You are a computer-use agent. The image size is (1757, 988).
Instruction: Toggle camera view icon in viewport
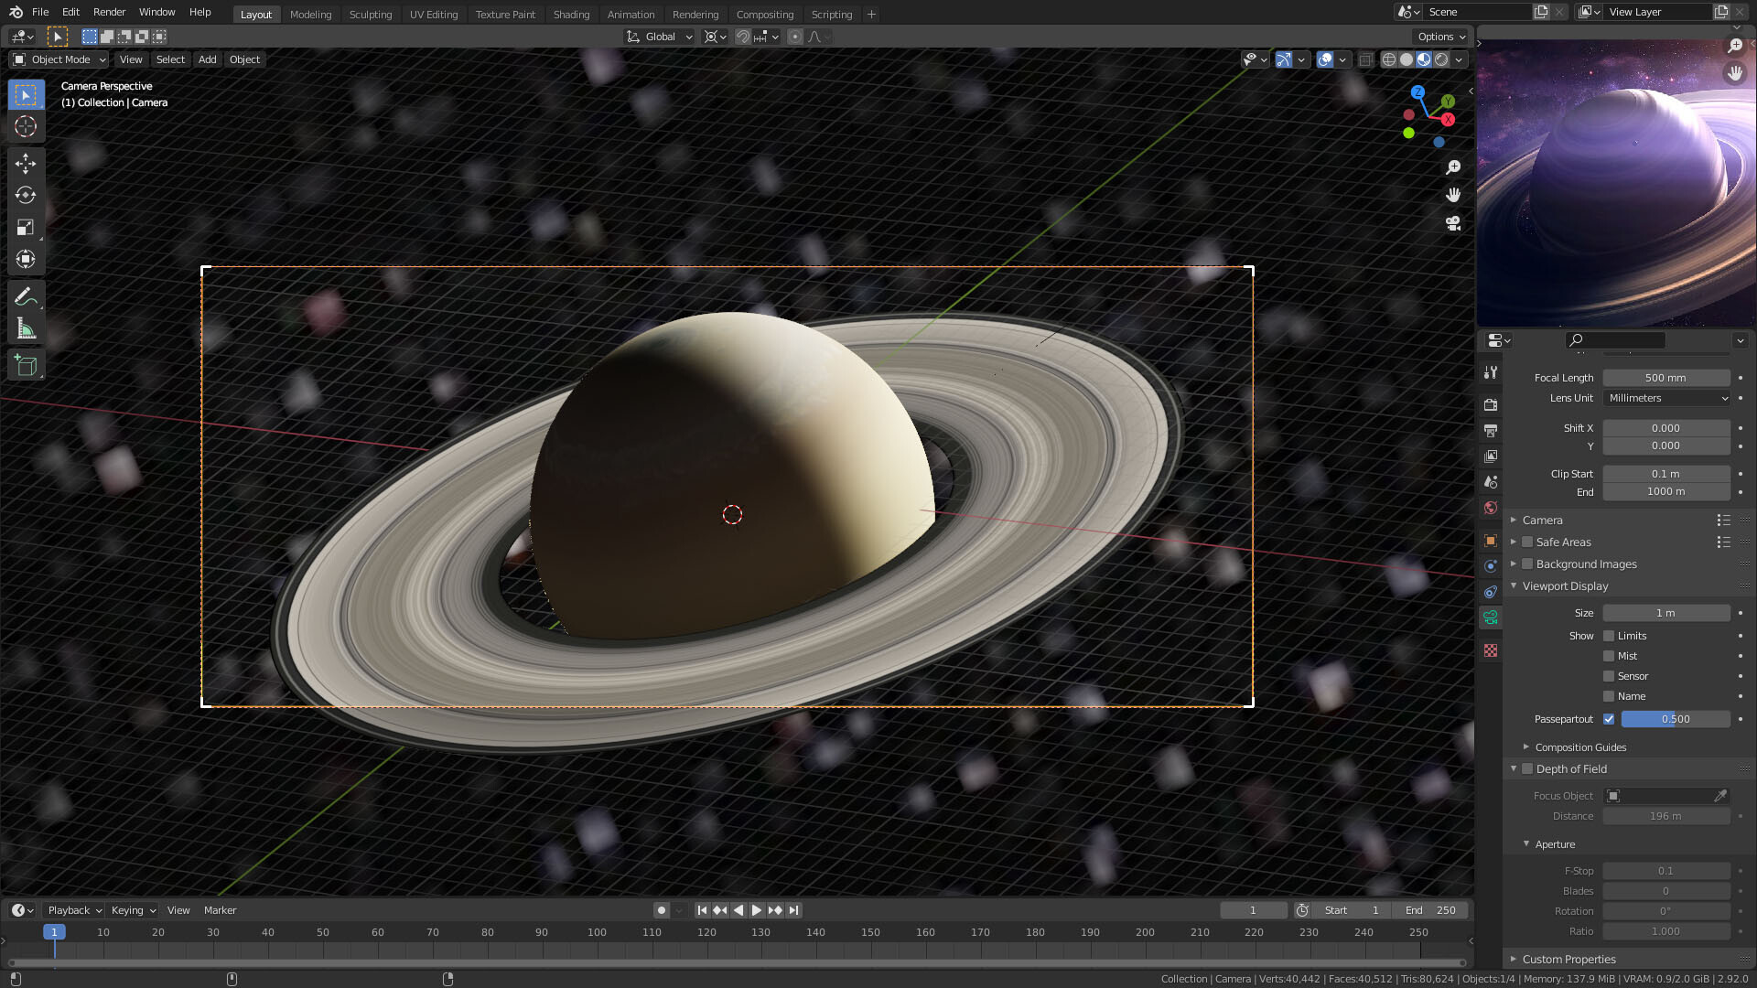coord(1453,223)
